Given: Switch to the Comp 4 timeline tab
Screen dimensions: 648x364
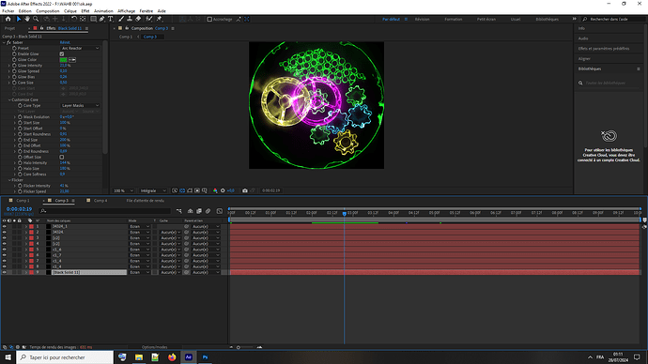Looking at the screenshot, I should pos(100,201).
